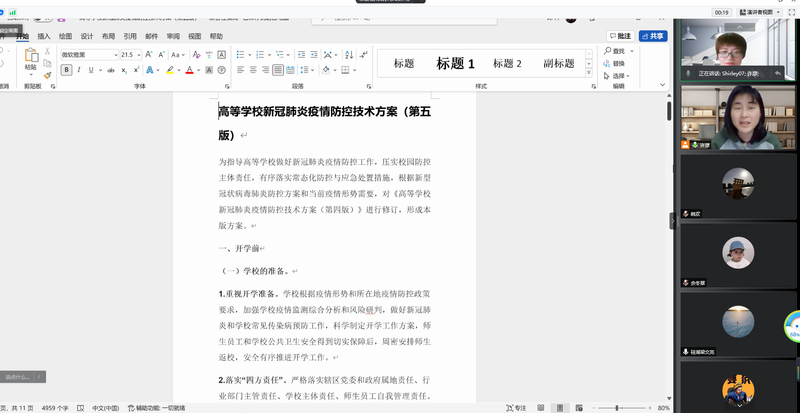Toggle justify text alignment
The image size is (800, 413).
click(x=278, y=70)
